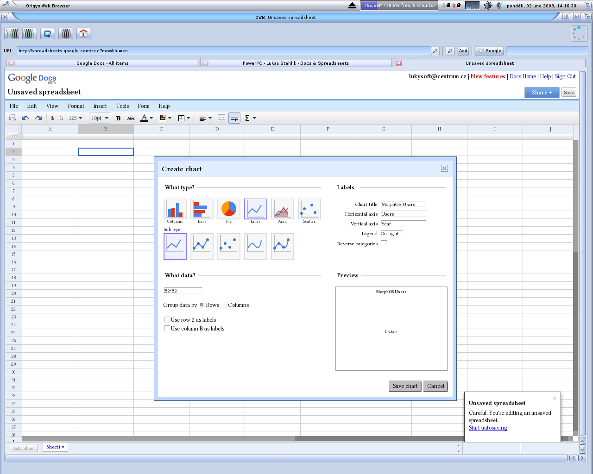Expand the Share dropdown button
Screen dimensions: 593x474
(x=542, y=93)
